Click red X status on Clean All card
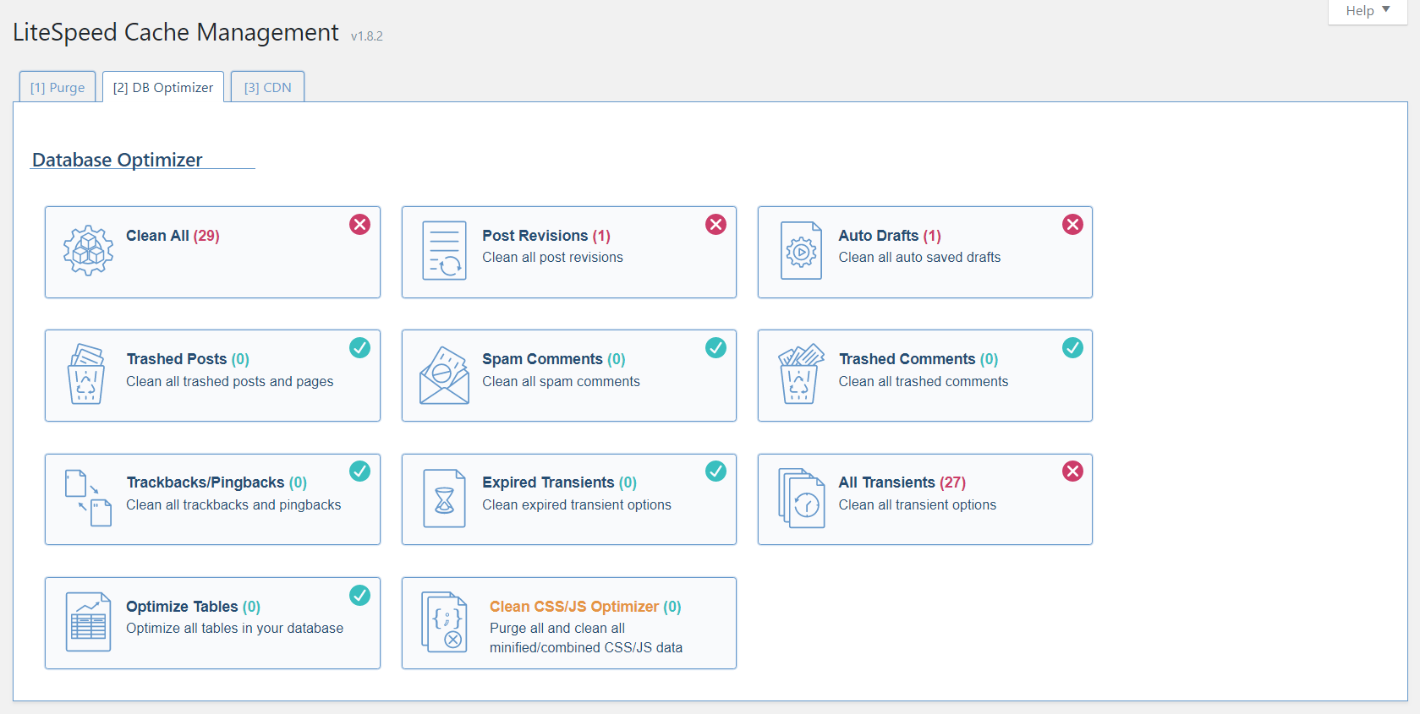This screenshot has width=1420, height=714. [x=359, y=224]
